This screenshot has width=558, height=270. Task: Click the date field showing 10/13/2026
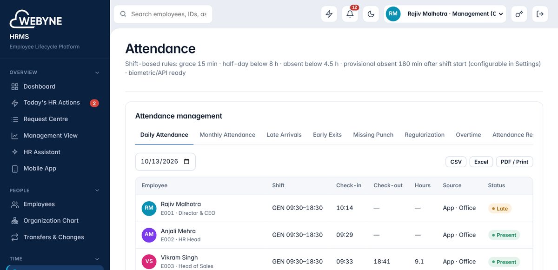pos(166,162)
